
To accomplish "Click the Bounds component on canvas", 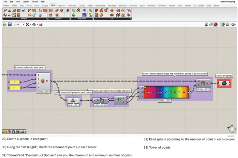I will coord(100,100).
